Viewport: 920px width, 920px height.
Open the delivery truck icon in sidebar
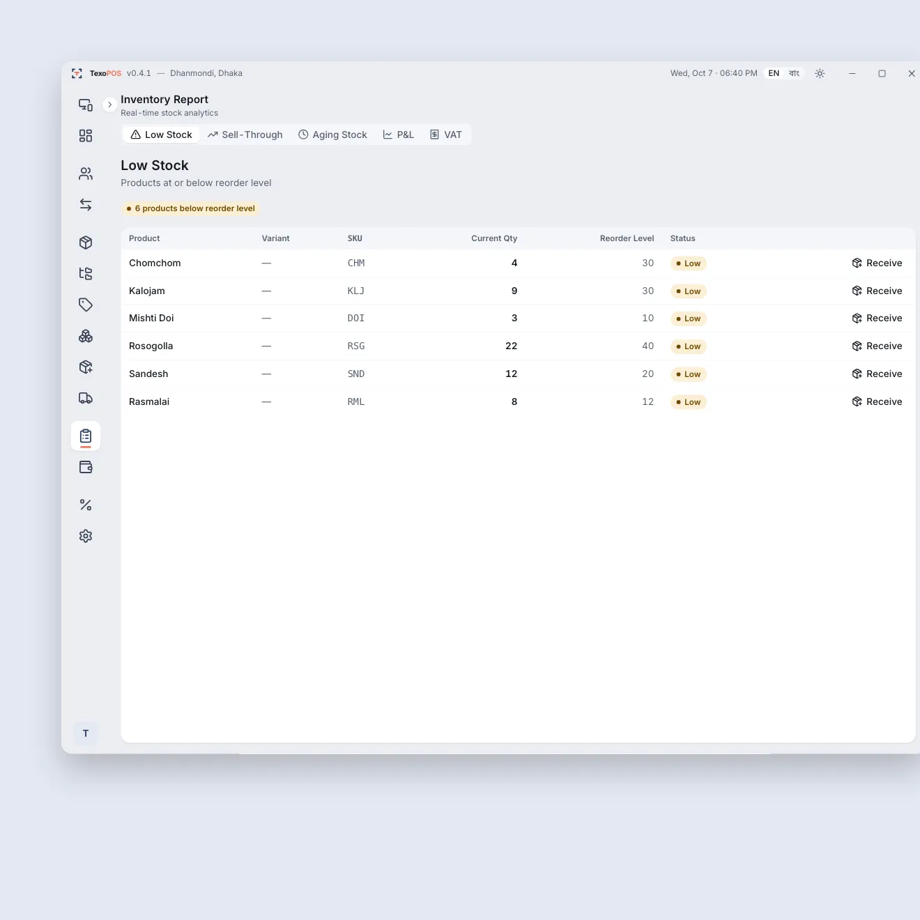(86, 398)
